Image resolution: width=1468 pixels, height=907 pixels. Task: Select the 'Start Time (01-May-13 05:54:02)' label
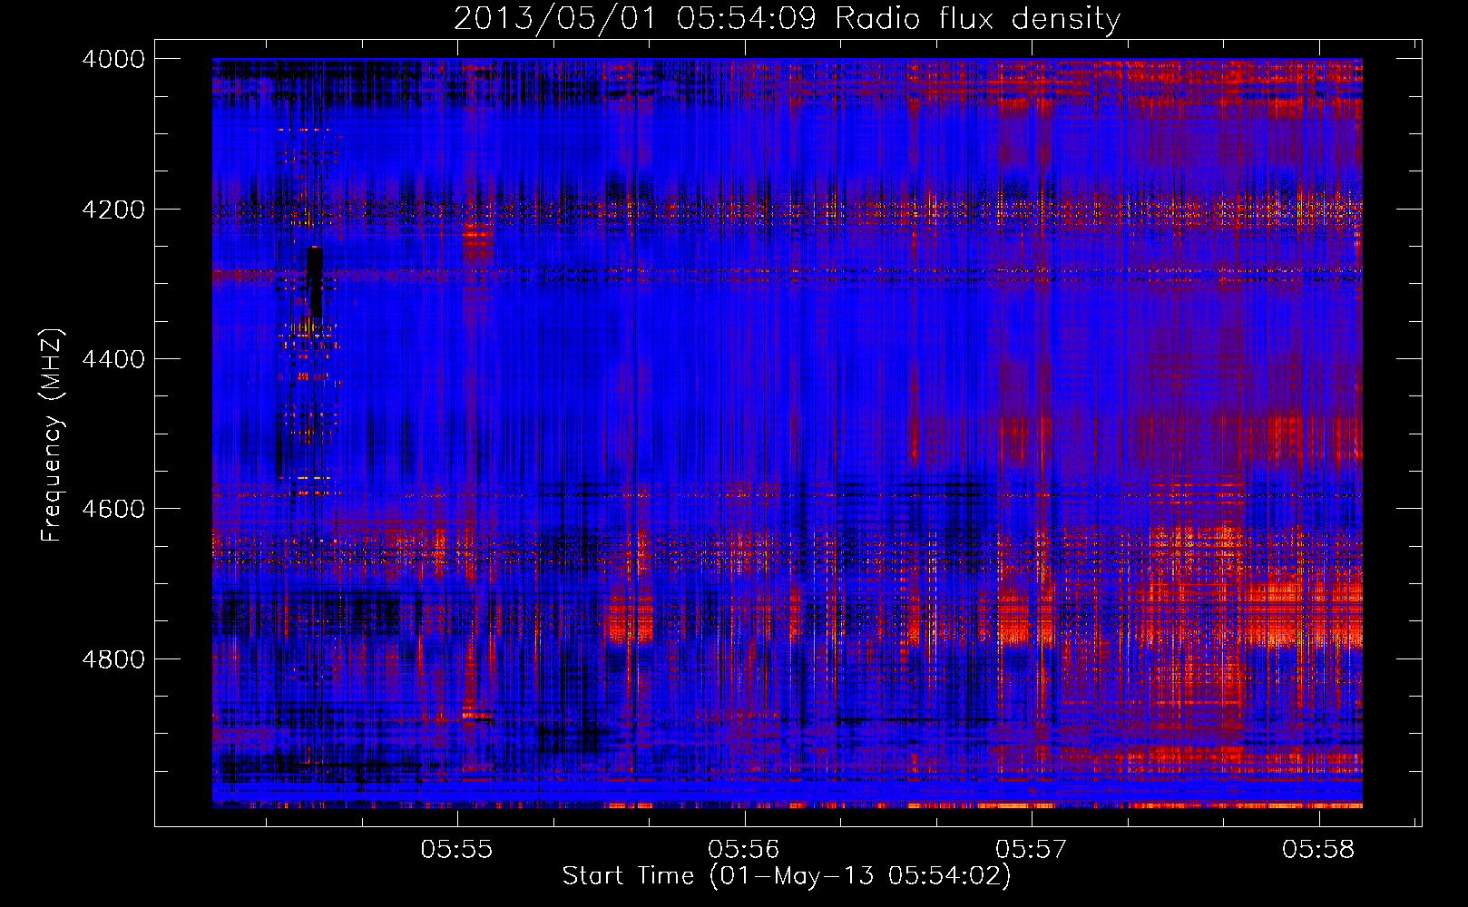pyautogui.click(x=787, y=876)
